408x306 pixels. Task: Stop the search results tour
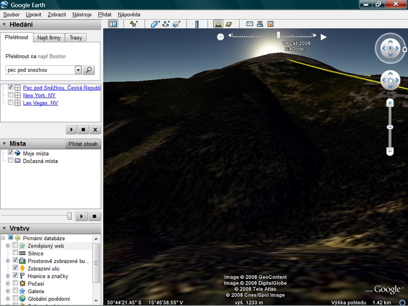pyautogui.click(x=83, y=130)
